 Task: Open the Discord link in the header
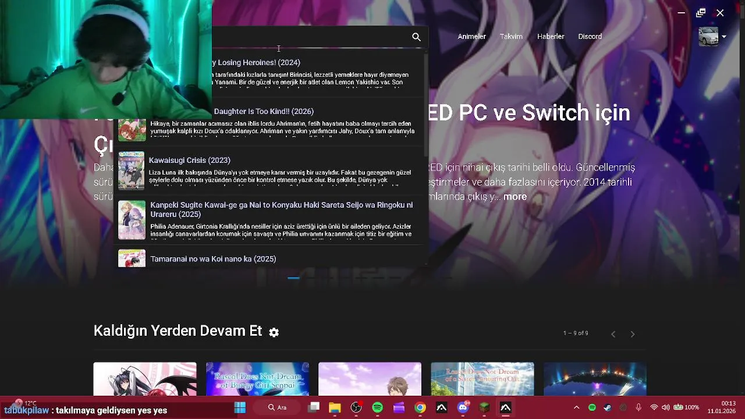click(590, 37)
